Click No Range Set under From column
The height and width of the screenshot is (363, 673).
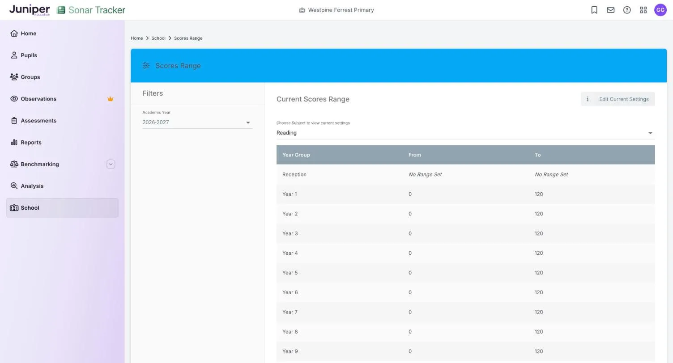[x=425, y=175]
